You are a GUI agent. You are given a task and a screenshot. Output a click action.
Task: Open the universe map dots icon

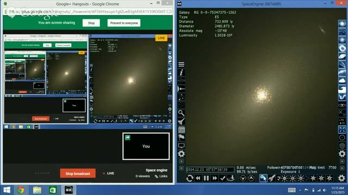[181, 105]
